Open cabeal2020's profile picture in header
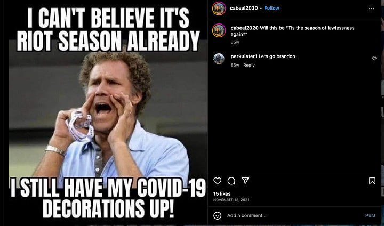This screenshot has width=384, height=226. (x=219, y=9)
